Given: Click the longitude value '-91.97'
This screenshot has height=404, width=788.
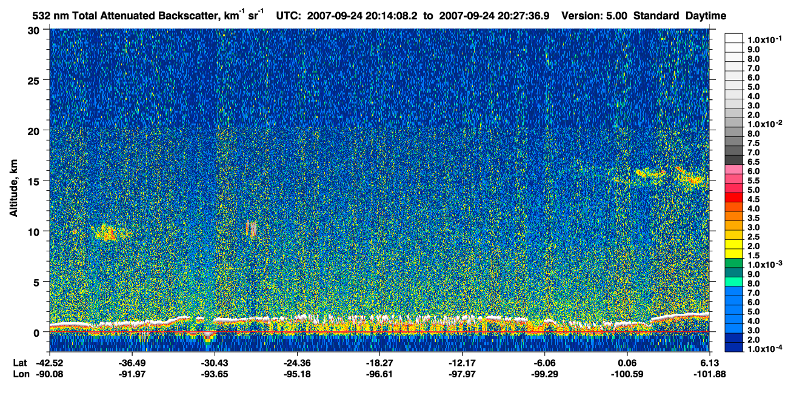Looking at the screenshot, I should pos(132,374).
